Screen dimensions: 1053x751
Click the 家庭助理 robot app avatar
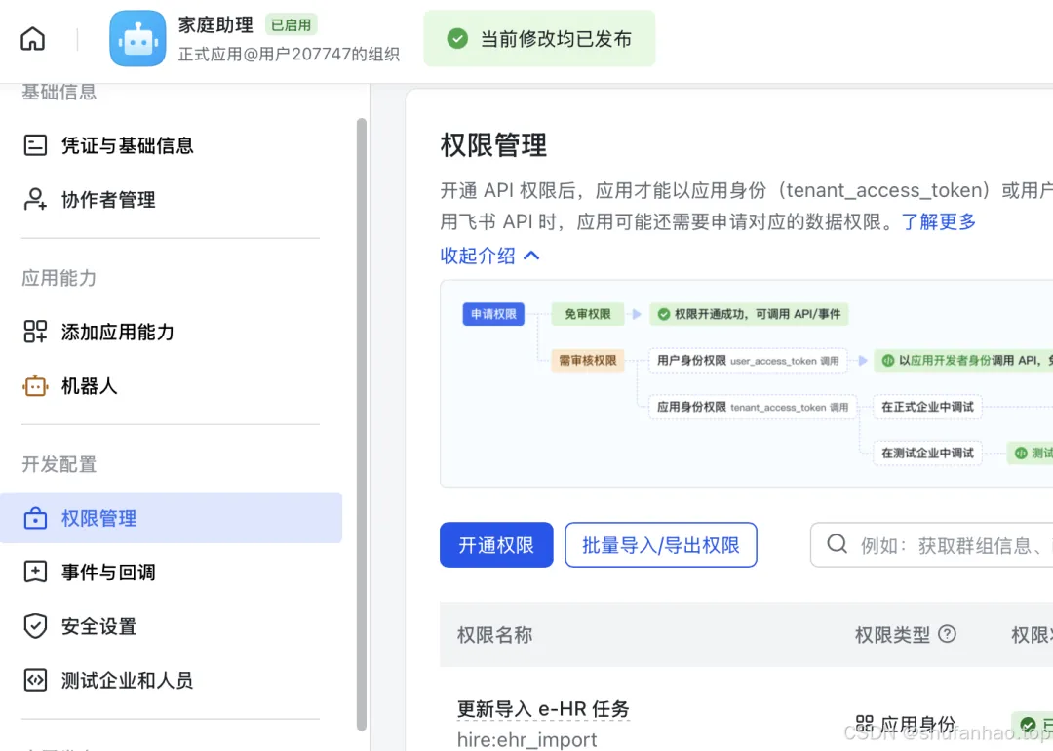tap(137, 38)
